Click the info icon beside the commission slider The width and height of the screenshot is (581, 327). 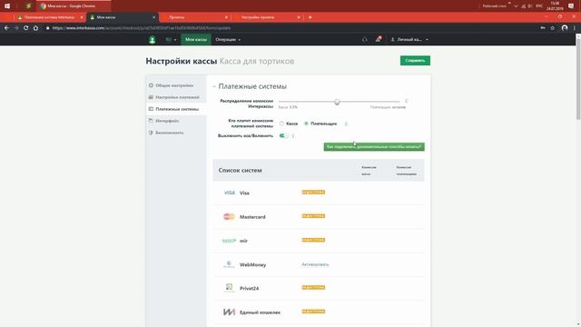pos(406,101)
